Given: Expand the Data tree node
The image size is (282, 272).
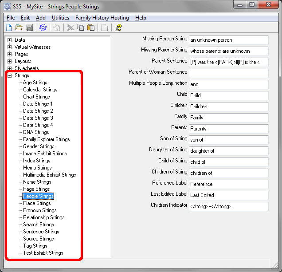Looking at the screenshot, I should [10, 40].
